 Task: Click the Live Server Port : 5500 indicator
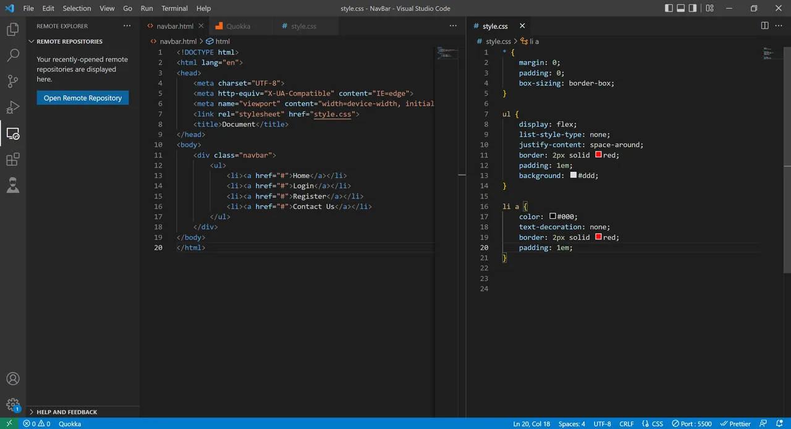(x=692, y=423)
